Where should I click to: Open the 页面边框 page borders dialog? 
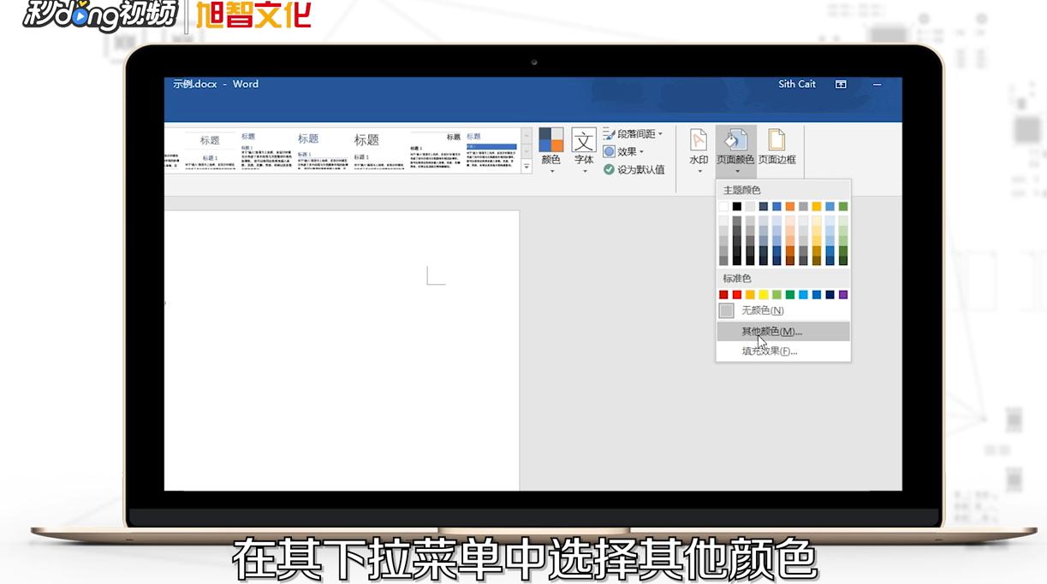pos(776,147)
